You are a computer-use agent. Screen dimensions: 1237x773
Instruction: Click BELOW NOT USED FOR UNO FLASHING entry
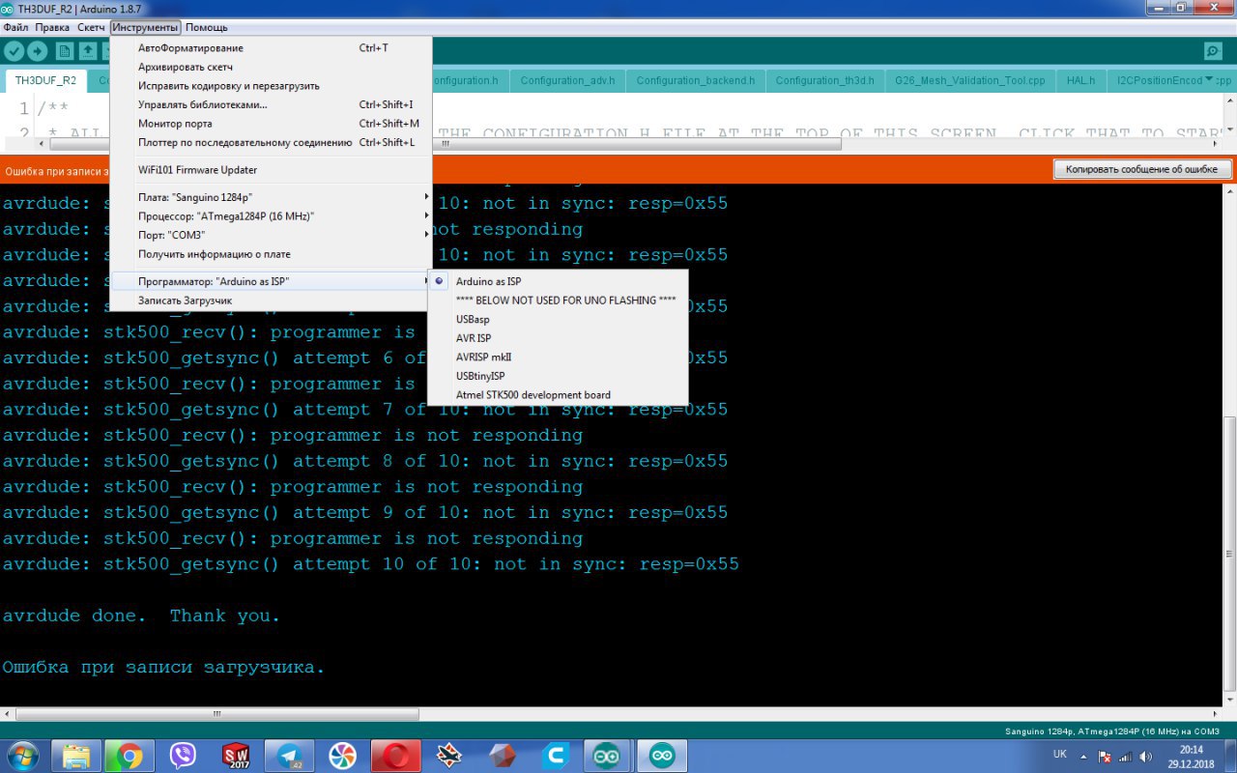[x=558, y=301]
